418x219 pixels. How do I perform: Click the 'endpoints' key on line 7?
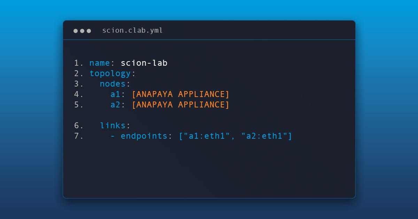(144, 136)
